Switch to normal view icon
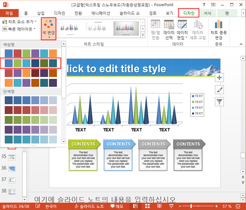Viewport: 246px width, 210px height. click(135, 206)
